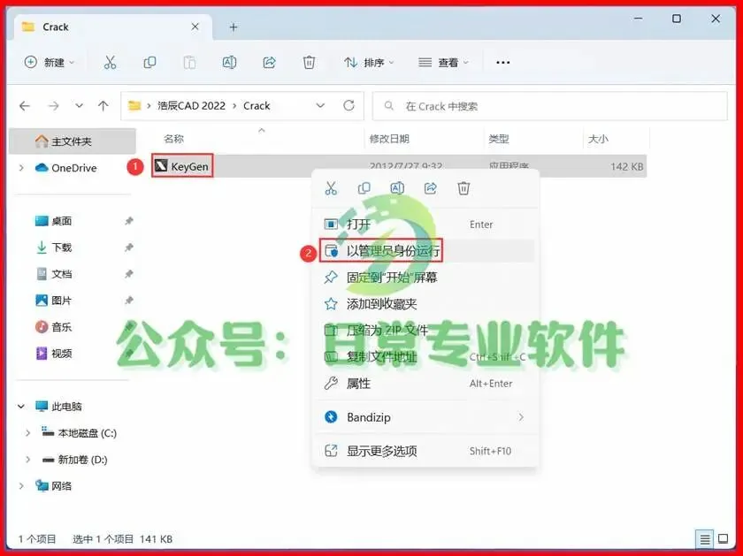743x556 pixels.
Task: Sort by 大小 column header
Action: (598, 139)
